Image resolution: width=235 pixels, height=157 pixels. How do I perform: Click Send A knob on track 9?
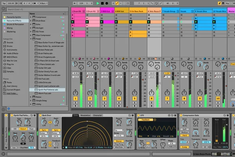point(200,64)
